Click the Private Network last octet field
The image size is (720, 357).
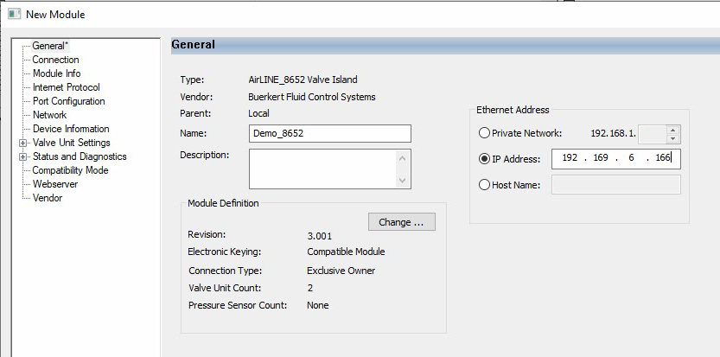(x=652, y=134)
